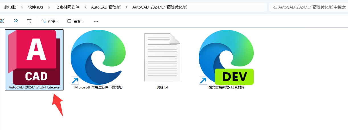Click the Rename icon in toolbar

[x=2, y=21]
